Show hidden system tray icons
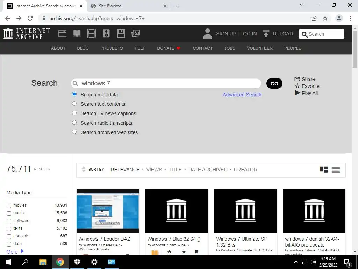358x269 pixels. coord(296,262)
